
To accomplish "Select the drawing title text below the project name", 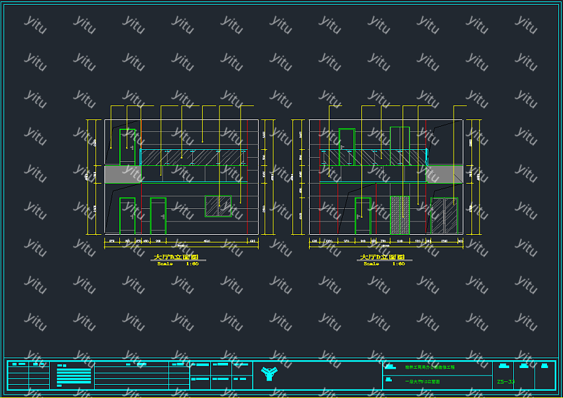I will (422, 381).
